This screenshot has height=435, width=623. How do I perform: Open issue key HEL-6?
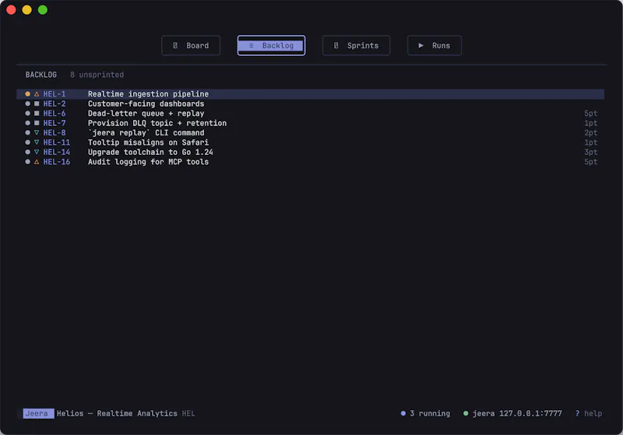[55, 114]
